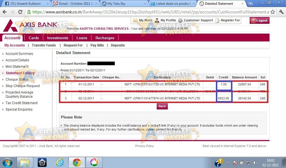This screenshot has height=168, width=286.
Task: Click the My Mails envelope icon
Action: pos(135,20)
